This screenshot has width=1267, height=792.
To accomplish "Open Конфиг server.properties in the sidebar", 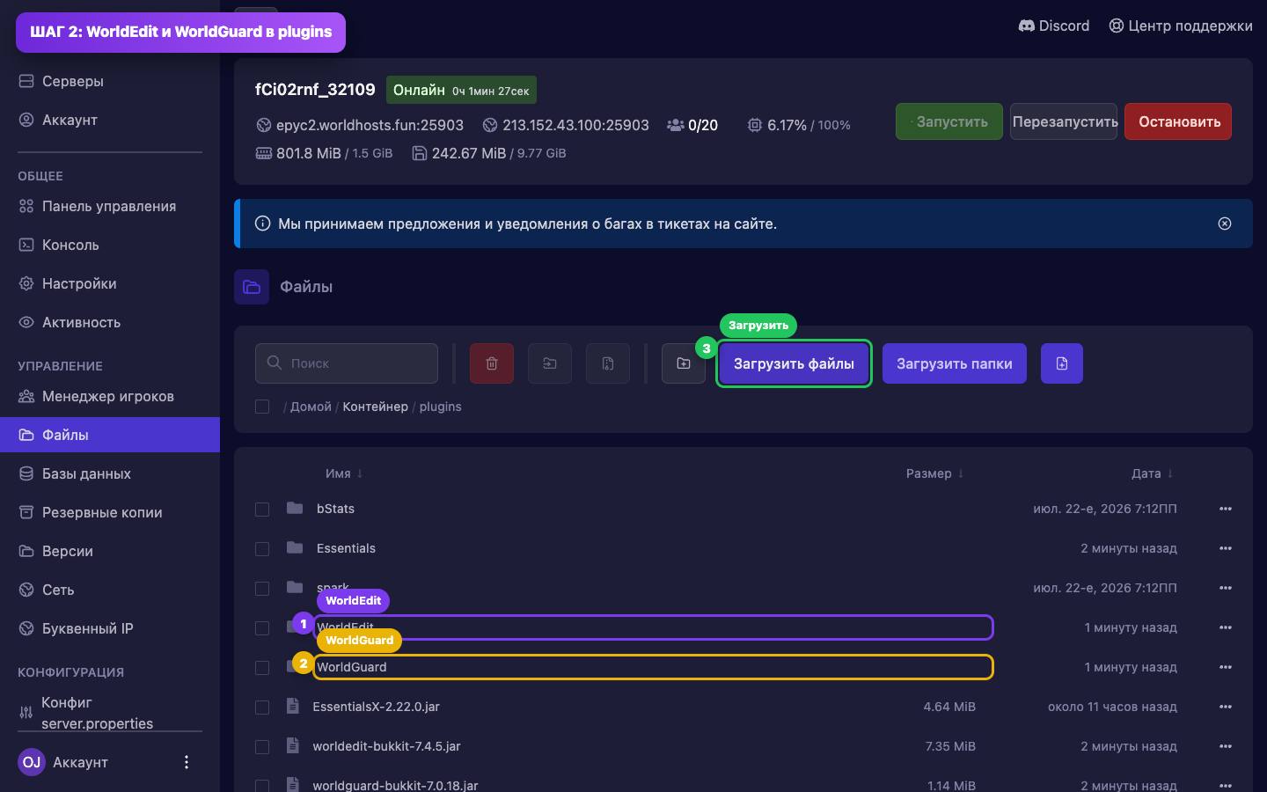I will [x=110, y=712].
